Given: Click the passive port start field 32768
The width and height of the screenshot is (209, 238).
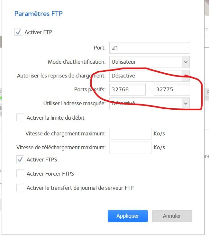Looking at the screenshot, I should point(127,90).
